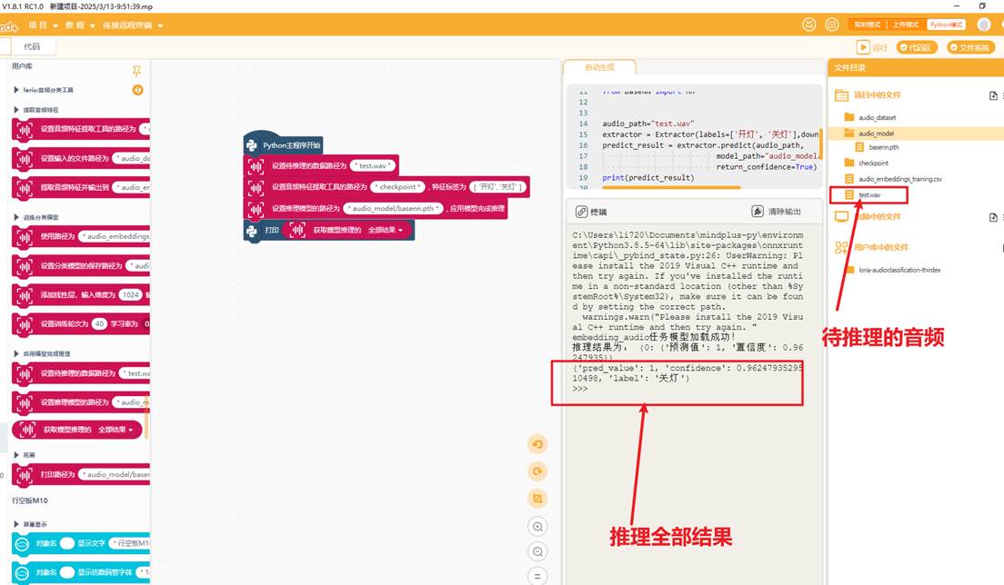Select the test.wav file
The width and height of the screenshot is (1004, 585).
coord(868,195)
